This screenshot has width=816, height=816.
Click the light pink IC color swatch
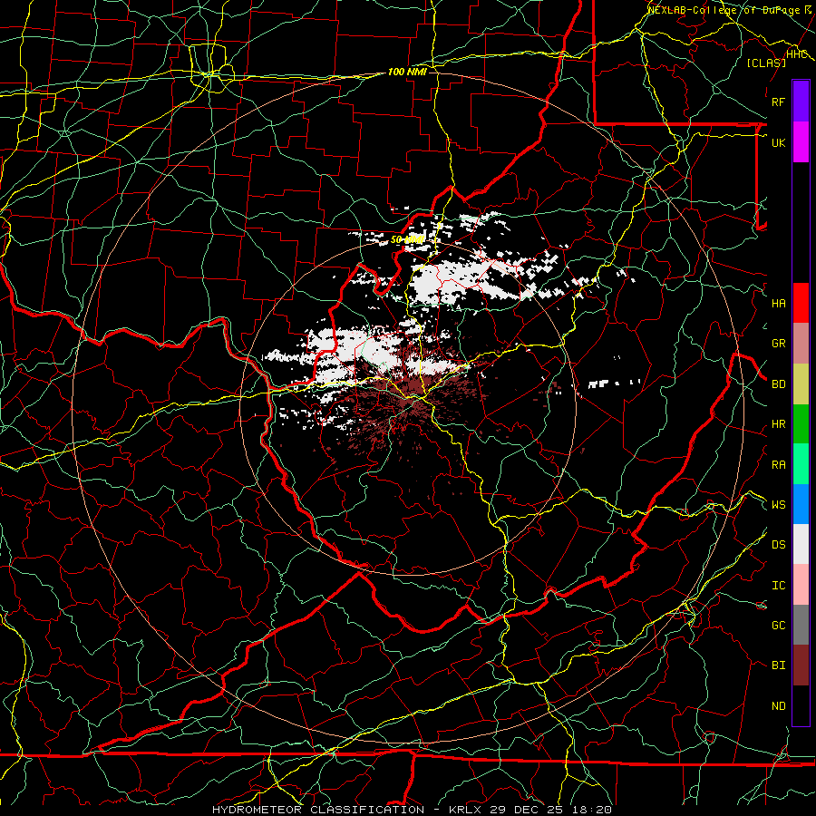point(801,585)
